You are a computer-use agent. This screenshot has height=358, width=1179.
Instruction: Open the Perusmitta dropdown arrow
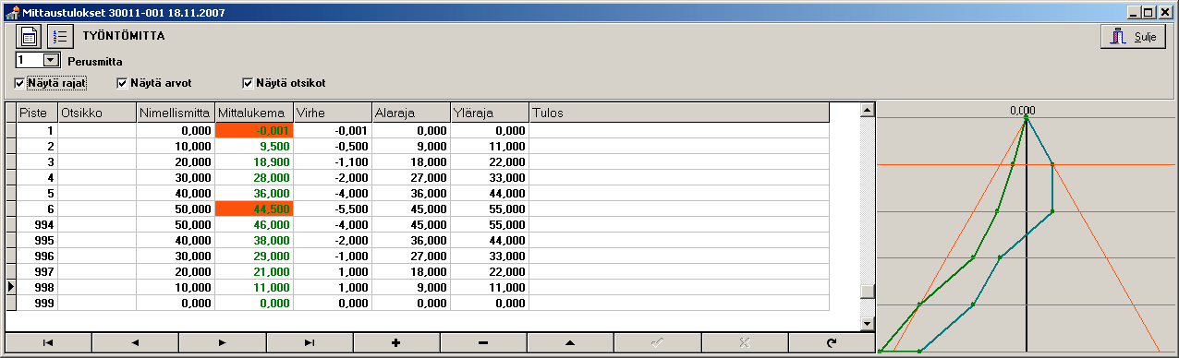(51, 60)
